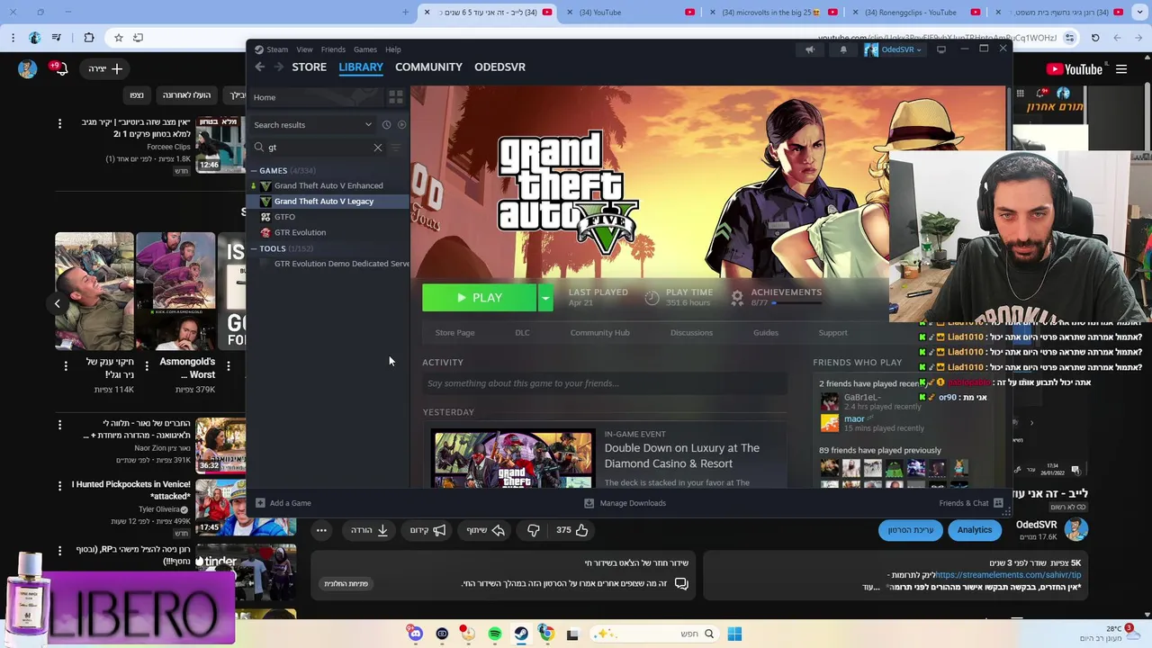Image resolution: width=1152 pixels, height=648 pixels.
Task: Select GTR Evolution in the library list
Action: (300, 232)
